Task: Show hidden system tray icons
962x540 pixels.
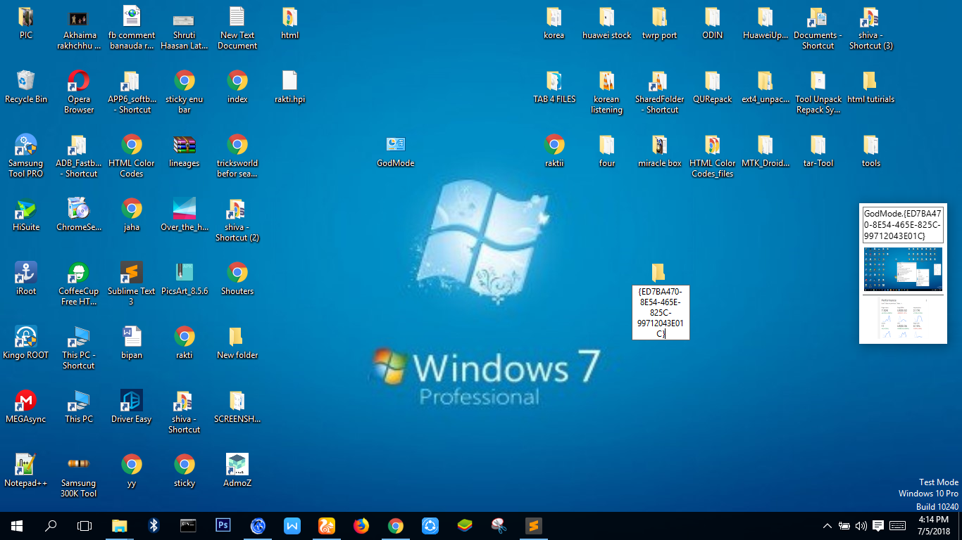Action: (827, 525)
